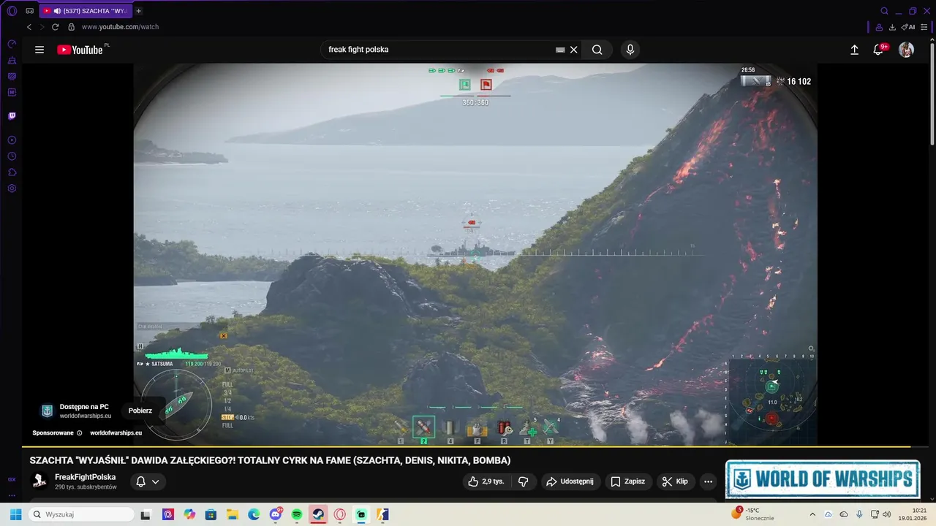Open Task View in taskbar
936x526 pixels.
(146, 514)
